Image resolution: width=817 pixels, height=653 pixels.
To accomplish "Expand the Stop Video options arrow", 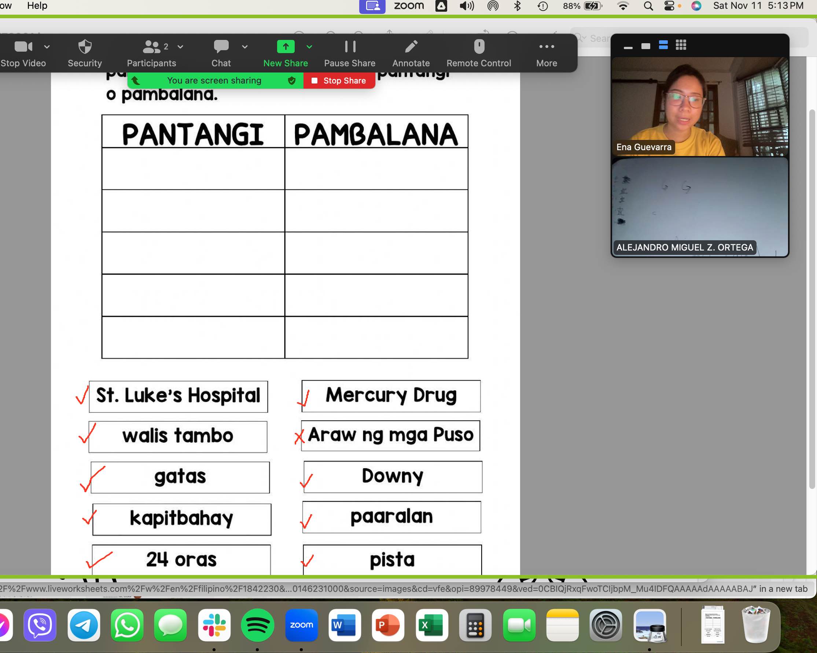I will pos(47,47).
